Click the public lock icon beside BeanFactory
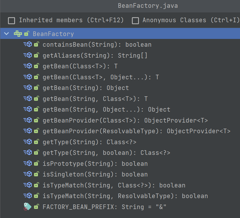The image size is (240, 218). (26, 33)
